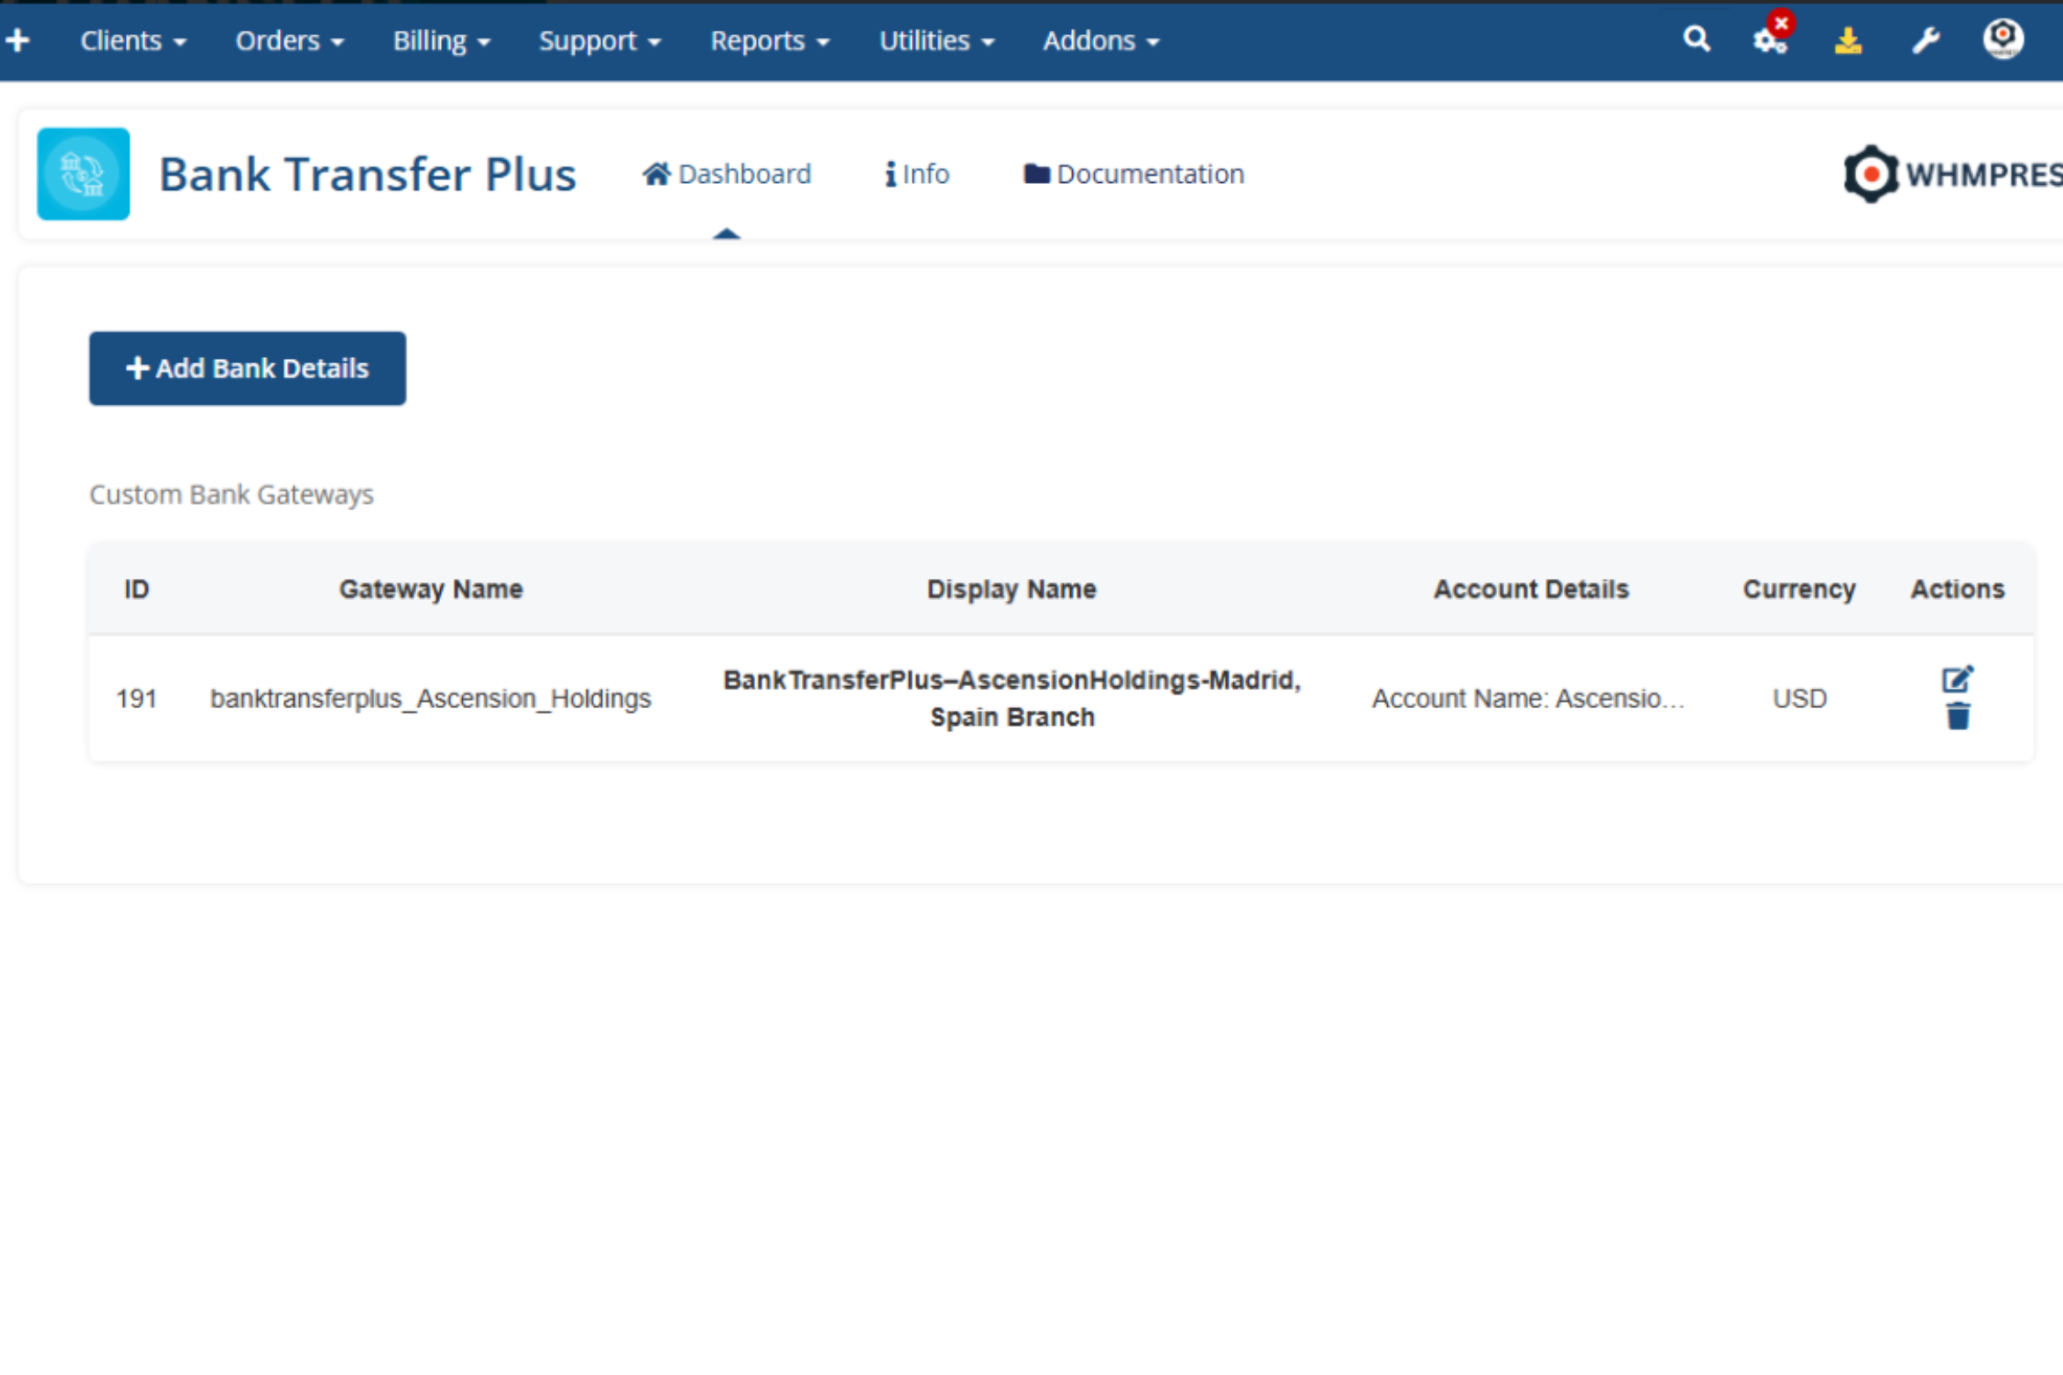Delete gateway 191 with trash icon
The height and width of the screenshot is (1375, 2063).
1957,717
